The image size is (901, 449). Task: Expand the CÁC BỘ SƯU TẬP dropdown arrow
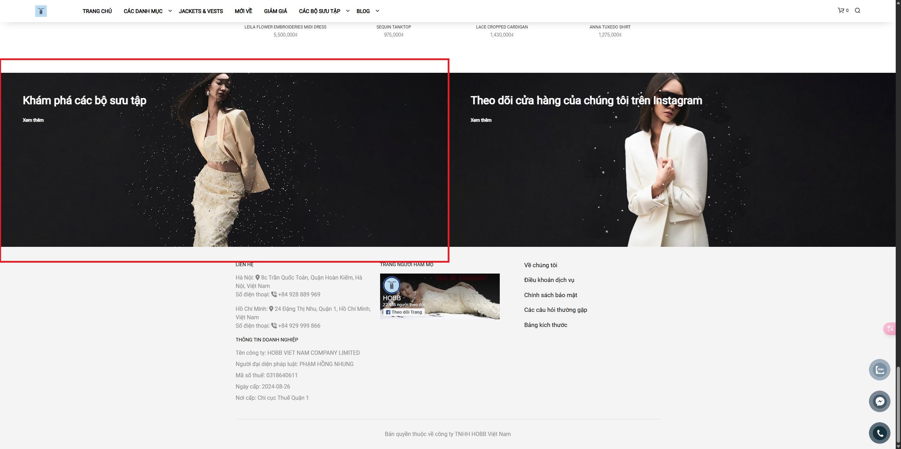[348, 11]
